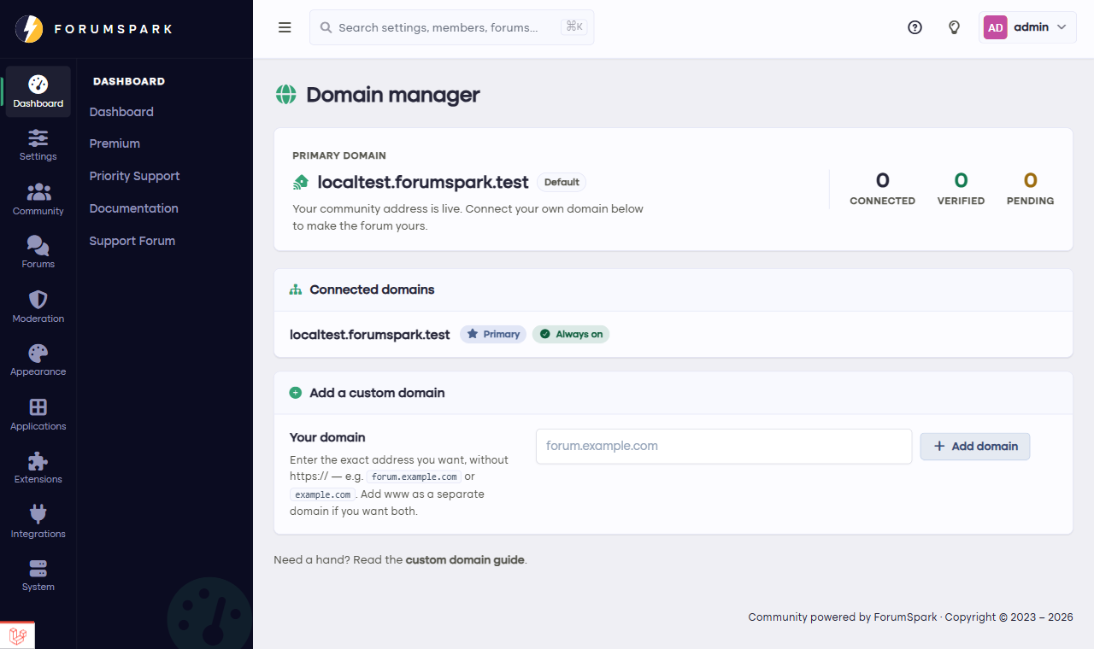Select Premium in the submenu

click(115, 143)
